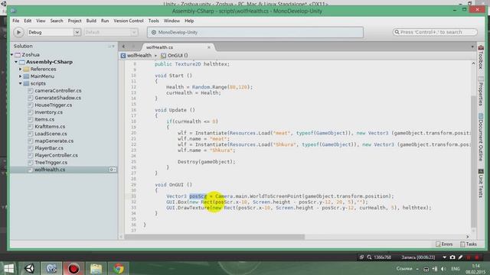The width and height of the screenshot is (490, 275).
Task: Show the Tasks pad
Action: (468, 244)
